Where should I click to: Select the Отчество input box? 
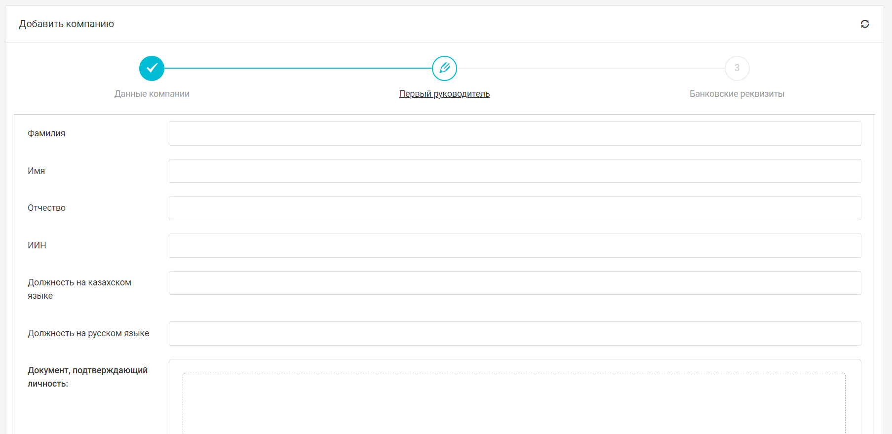click(514, 208)
